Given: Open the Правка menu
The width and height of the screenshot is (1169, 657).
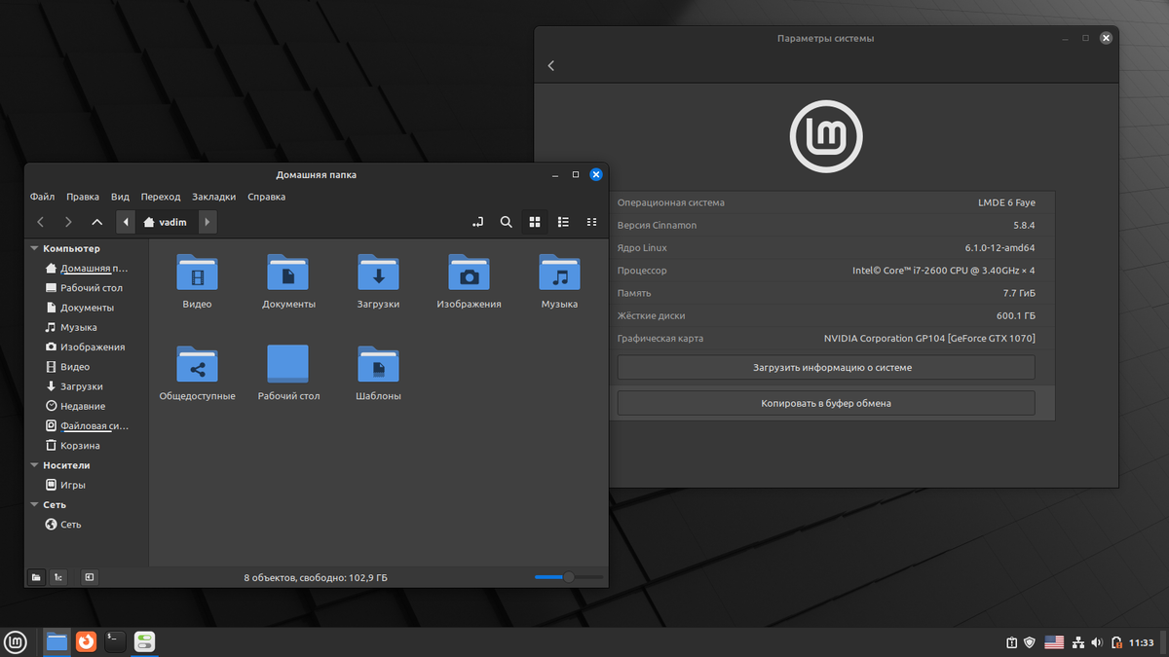Looking at the screenshot, I should 83,197.
